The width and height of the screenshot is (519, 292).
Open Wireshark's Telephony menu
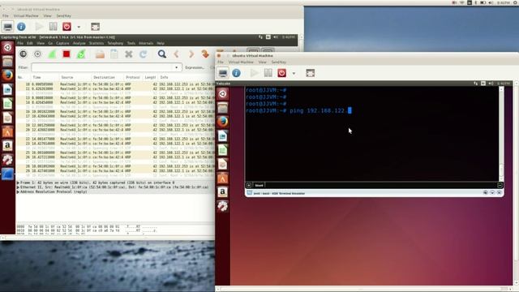click(x=115, y=43)
